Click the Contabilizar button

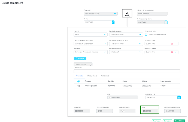[x=179, y=121]
